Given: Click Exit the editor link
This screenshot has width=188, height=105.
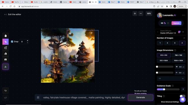Looking at the screenshot, I should [x=13, y=14].
